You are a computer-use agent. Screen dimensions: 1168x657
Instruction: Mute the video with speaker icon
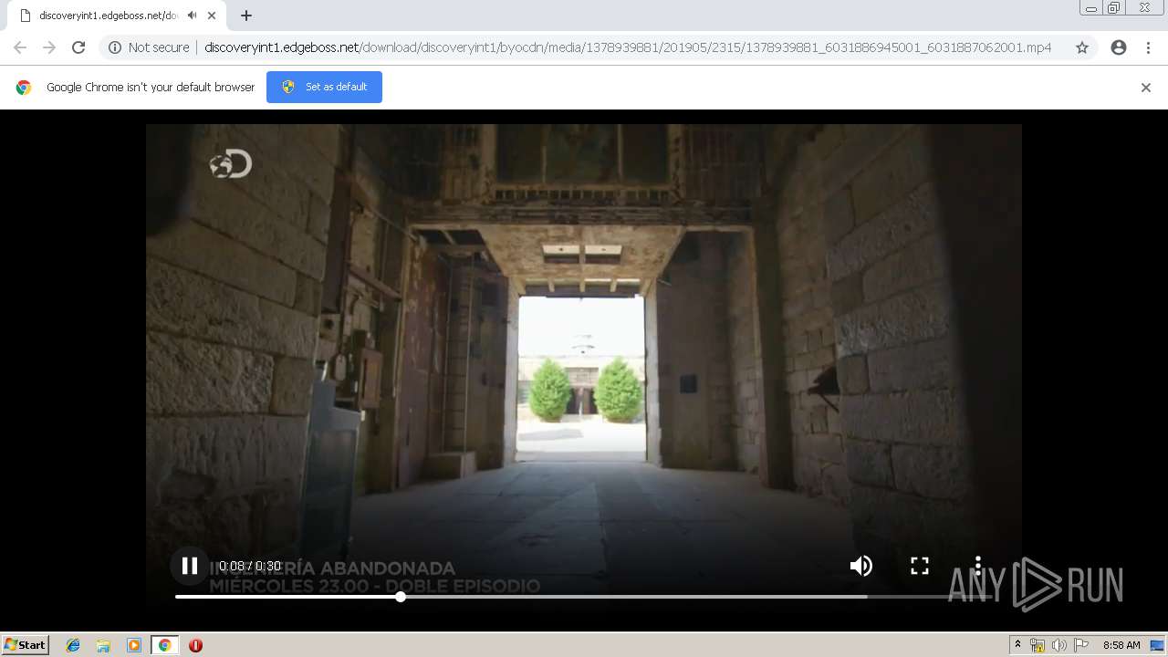[860, 566]
